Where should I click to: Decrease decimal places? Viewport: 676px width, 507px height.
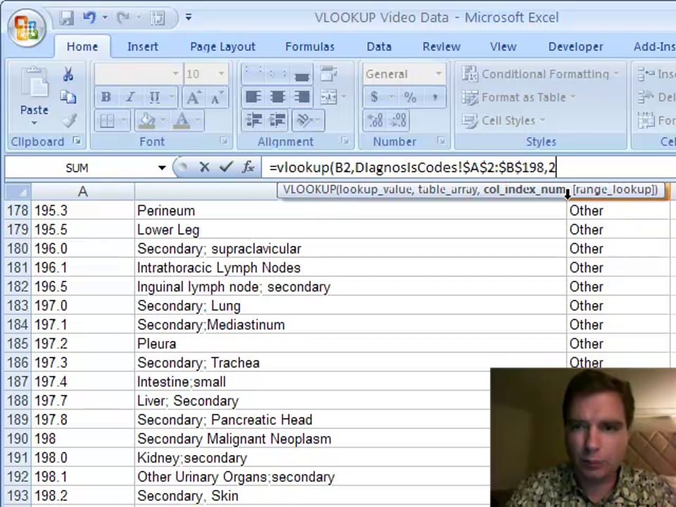pyautogui.click(x=398, y=120)
